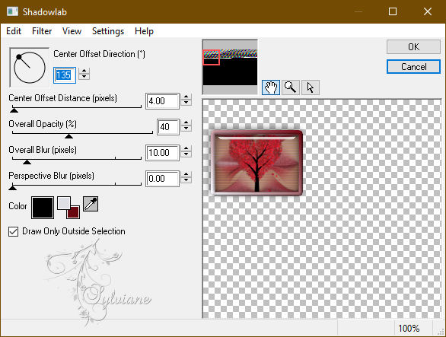Click the direction angle dial
Screen dimensions: 446x337
[x=29, y=67]
